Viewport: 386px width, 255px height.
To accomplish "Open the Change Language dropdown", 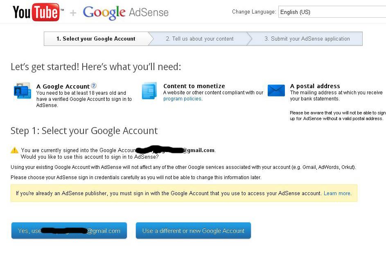I will click(332, 12).
